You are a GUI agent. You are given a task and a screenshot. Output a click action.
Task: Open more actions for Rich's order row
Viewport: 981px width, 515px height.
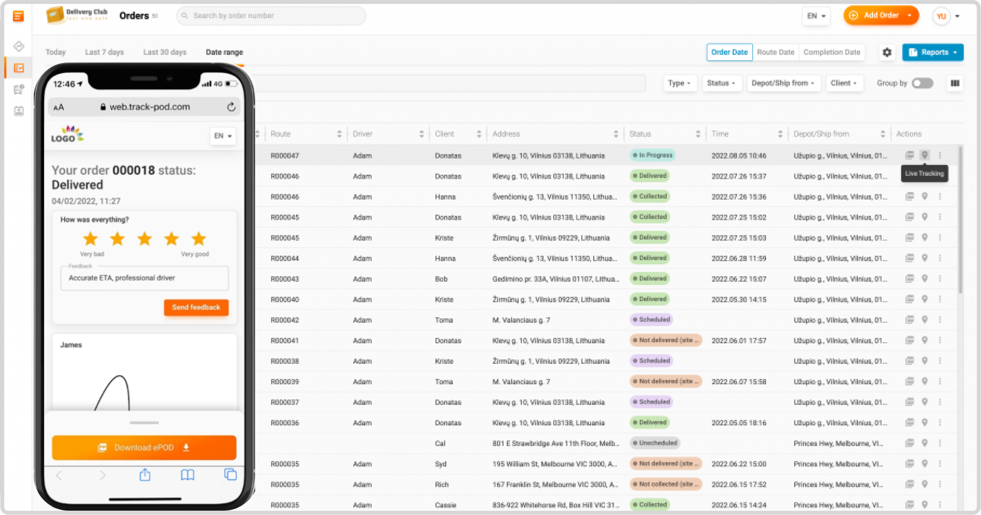pos(940,484)
